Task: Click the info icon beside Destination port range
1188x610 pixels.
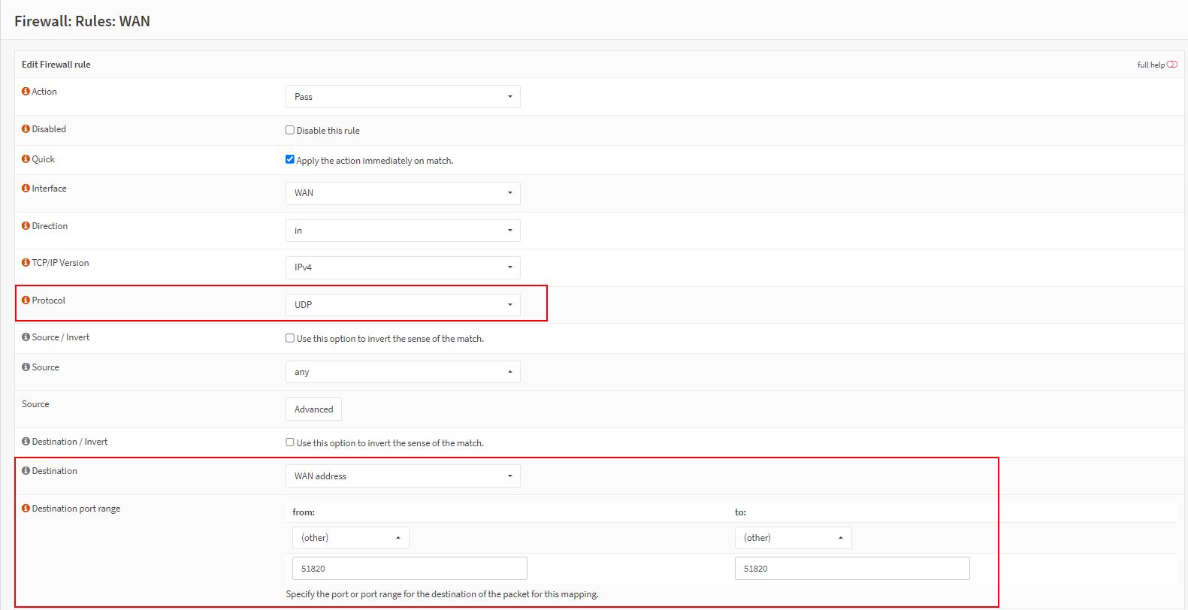Action: 26,509
